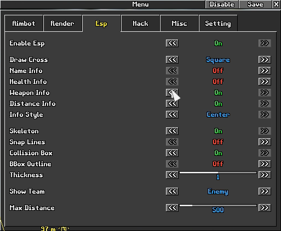Click the right arrow for Weapon Info
The height and width of the screenshot is (231, 281).
[x=265, y=93]
